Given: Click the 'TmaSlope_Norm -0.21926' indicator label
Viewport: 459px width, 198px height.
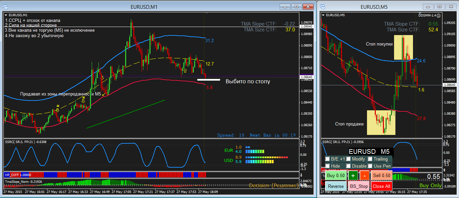Looking at the screenshot, I should pyautogui.click(x=23, y=181).
